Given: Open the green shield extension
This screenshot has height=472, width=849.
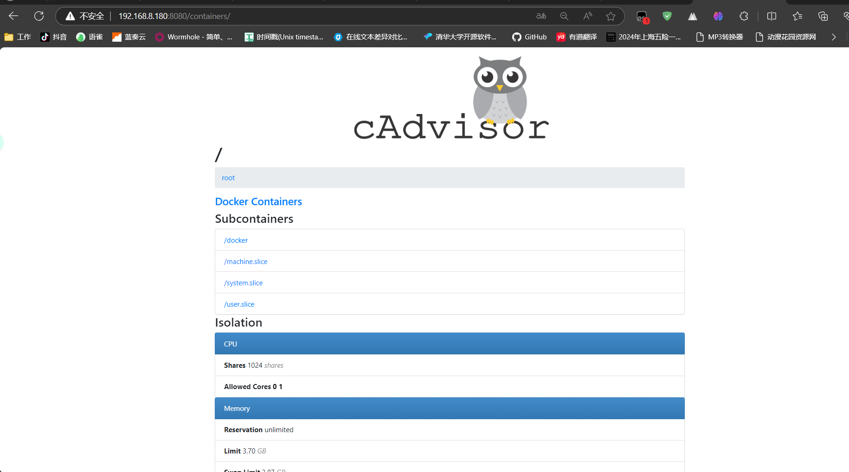Looking at the screenshot, I should click(x=667, y=16).
